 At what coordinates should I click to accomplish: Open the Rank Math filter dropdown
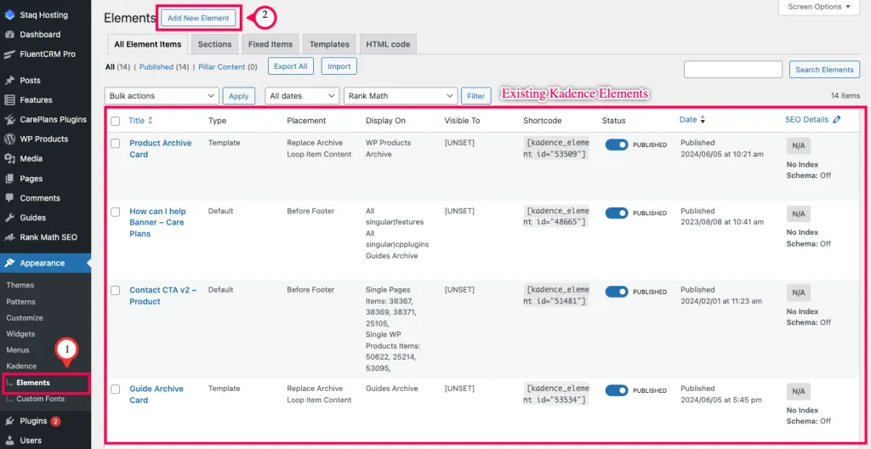pyautogui.click(x=401, y=95)
